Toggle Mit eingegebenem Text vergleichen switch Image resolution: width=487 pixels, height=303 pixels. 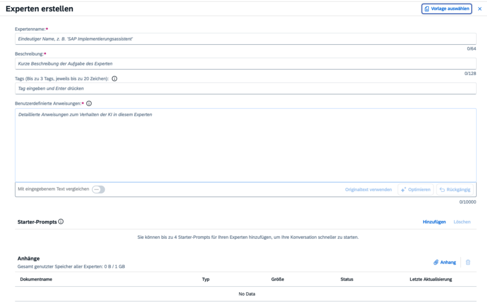coord(98,189)
